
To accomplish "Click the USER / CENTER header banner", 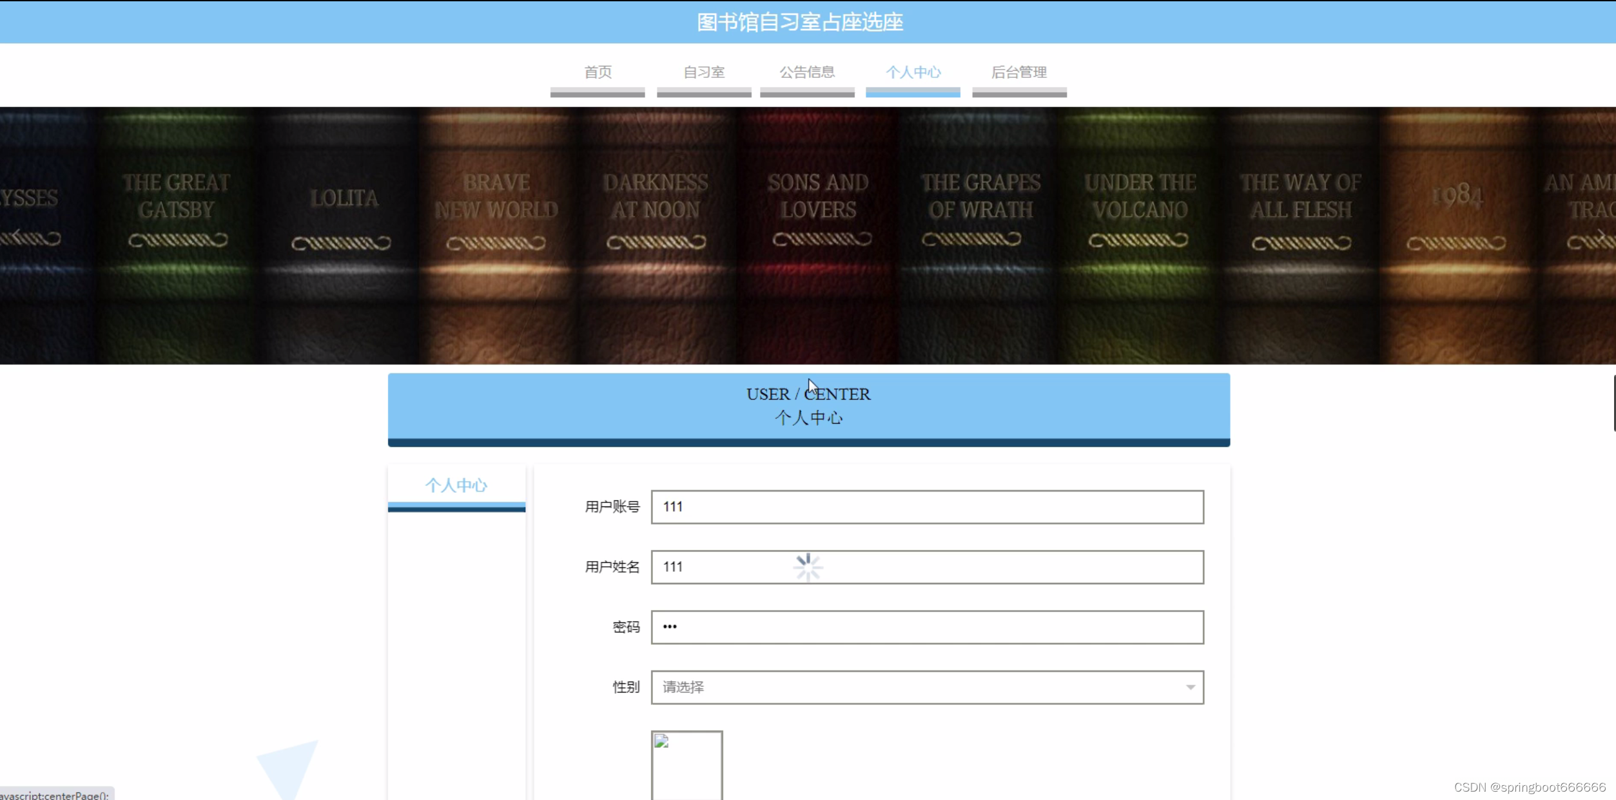I will coord(808,406).
